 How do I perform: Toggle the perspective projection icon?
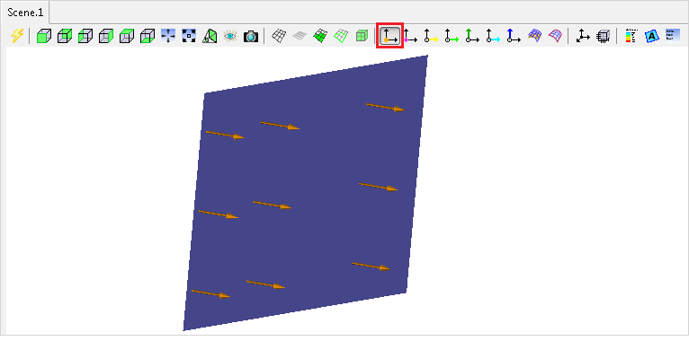[210, 36]
